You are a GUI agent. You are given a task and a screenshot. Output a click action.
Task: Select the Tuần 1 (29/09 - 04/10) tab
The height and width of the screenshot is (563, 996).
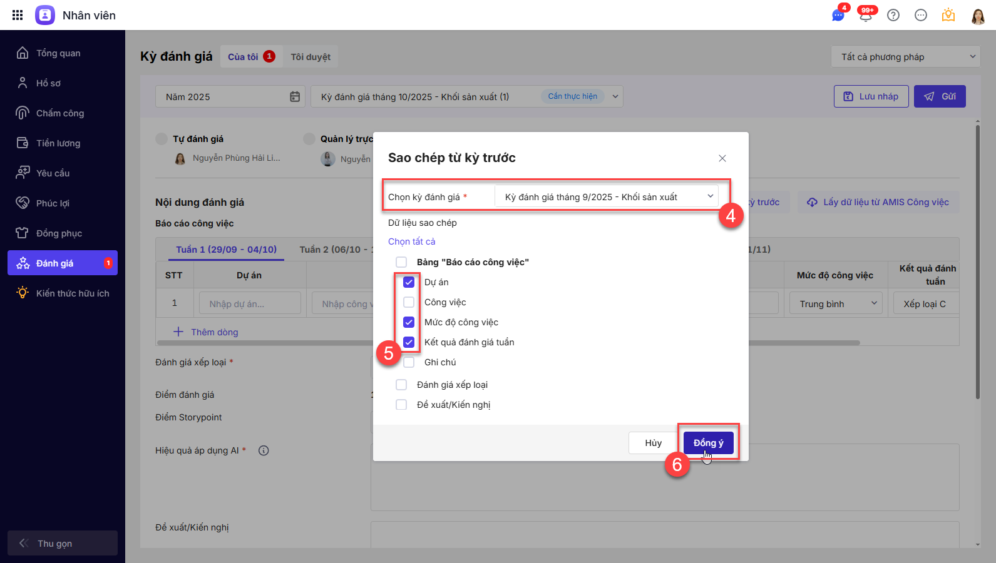point(226,249)
